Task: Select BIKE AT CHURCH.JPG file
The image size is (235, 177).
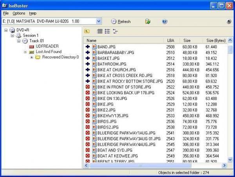Action: pos(117,70)
